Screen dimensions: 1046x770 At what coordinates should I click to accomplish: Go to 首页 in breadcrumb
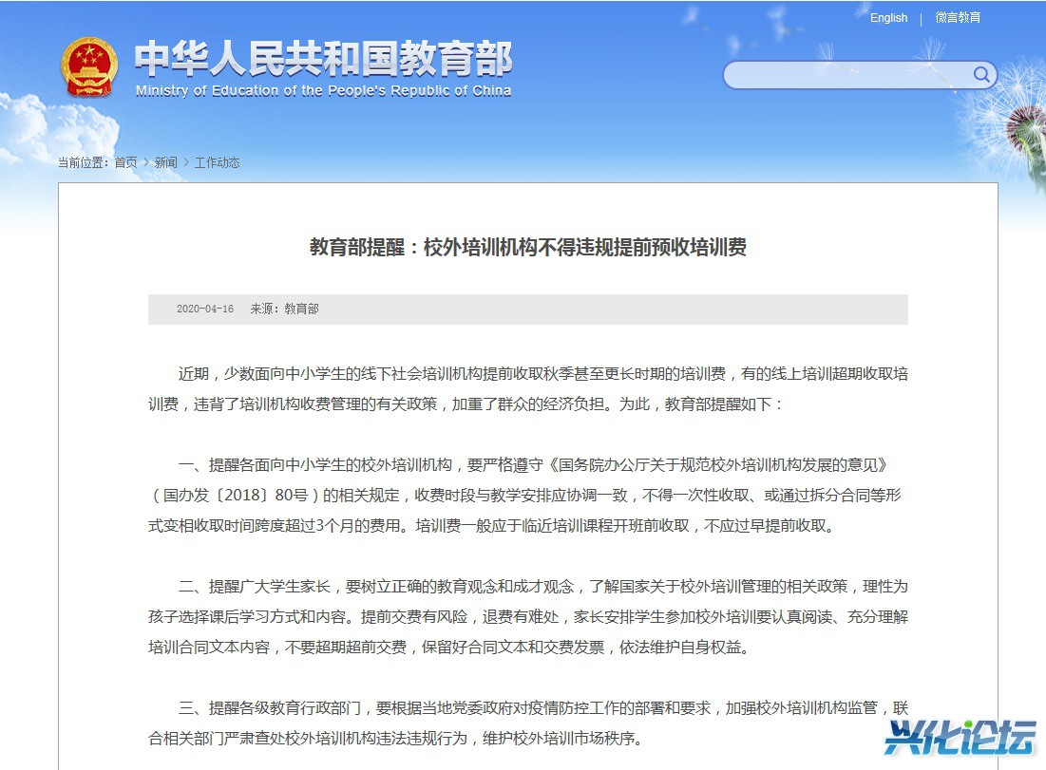125,162
